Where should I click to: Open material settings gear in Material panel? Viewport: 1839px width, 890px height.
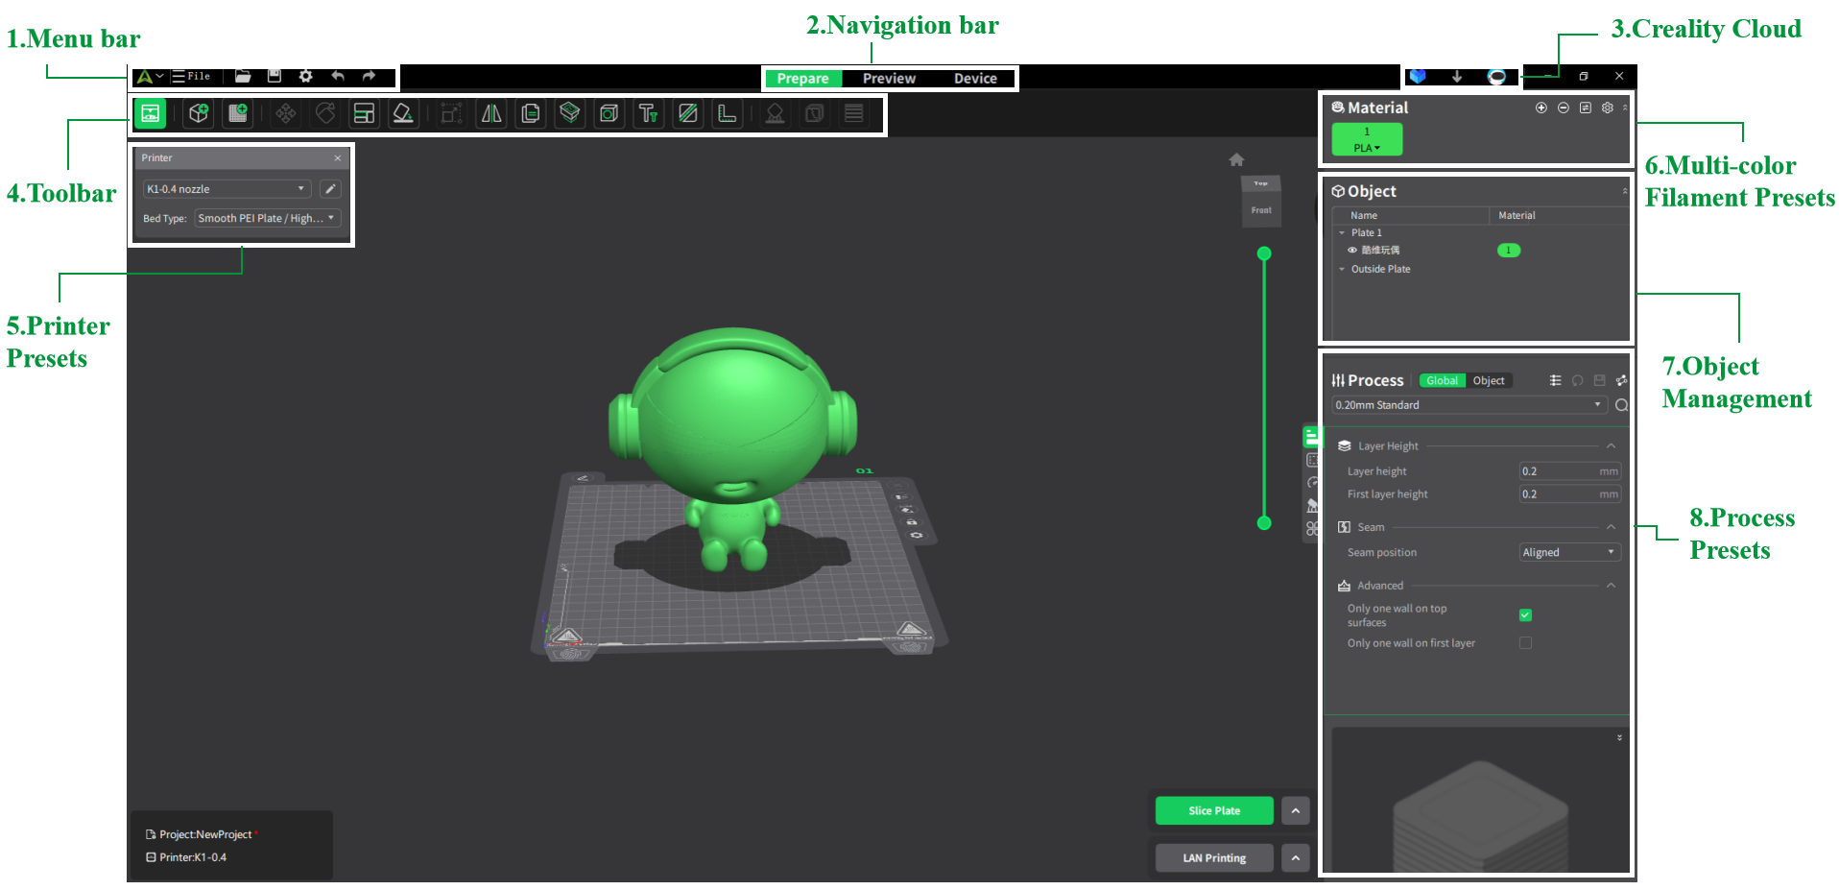[1607, 108]
